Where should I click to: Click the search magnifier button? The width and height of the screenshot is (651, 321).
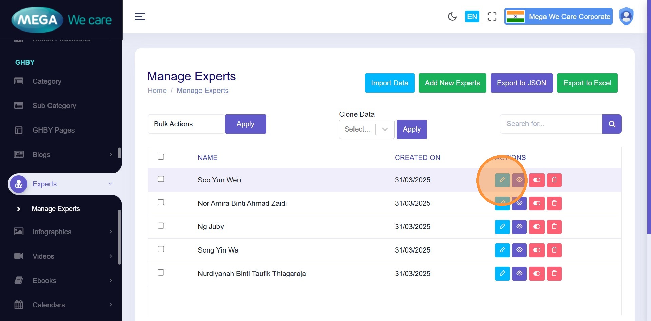(612, 124)
